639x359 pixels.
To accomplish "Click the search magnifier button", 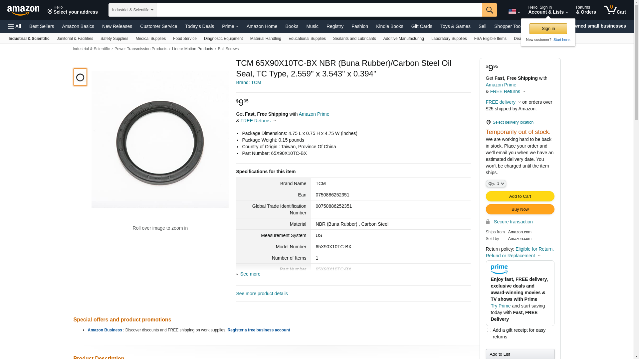I will click(490, 10).
